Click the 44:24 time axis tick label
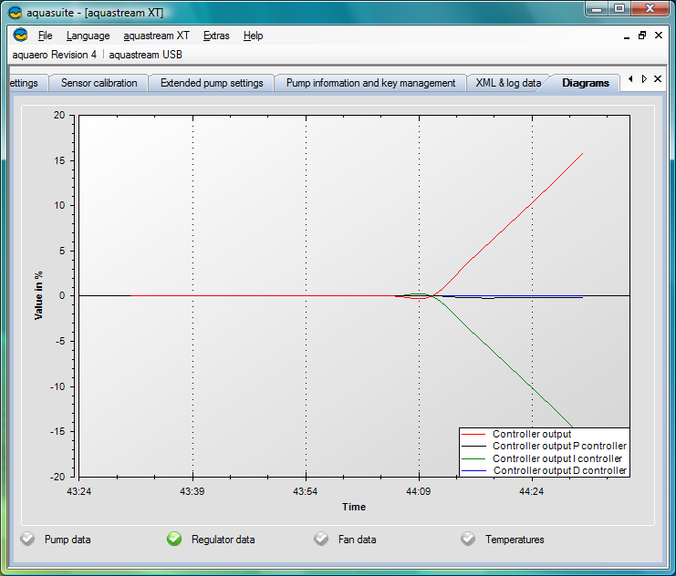The width and height of the screenshot is (676, 576). [x=532, y=491]
